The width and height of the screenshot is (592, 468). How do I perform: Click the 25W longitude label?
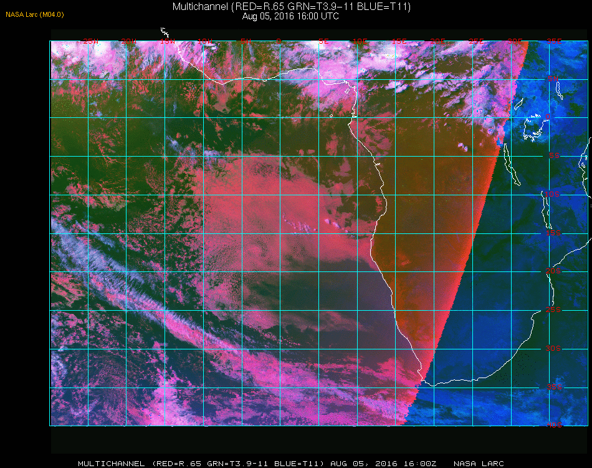point(90,41)
